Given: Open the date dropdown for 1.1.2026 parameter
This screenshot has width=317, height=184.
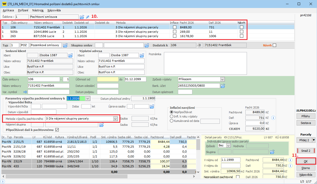Looking at the screenshot, I should pos(87,98).
